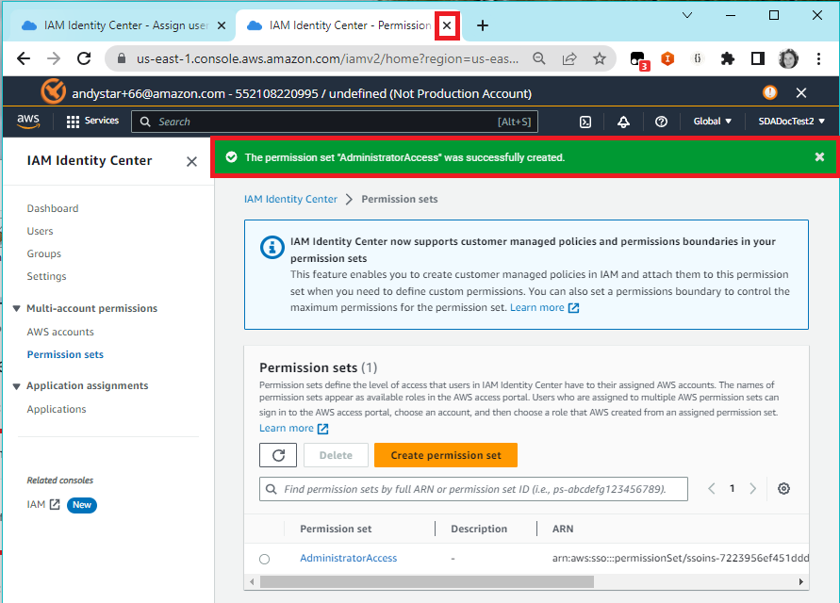Click the ARN column header
Viewport: 840px width, 603px height.
click(x=563, y=529)
